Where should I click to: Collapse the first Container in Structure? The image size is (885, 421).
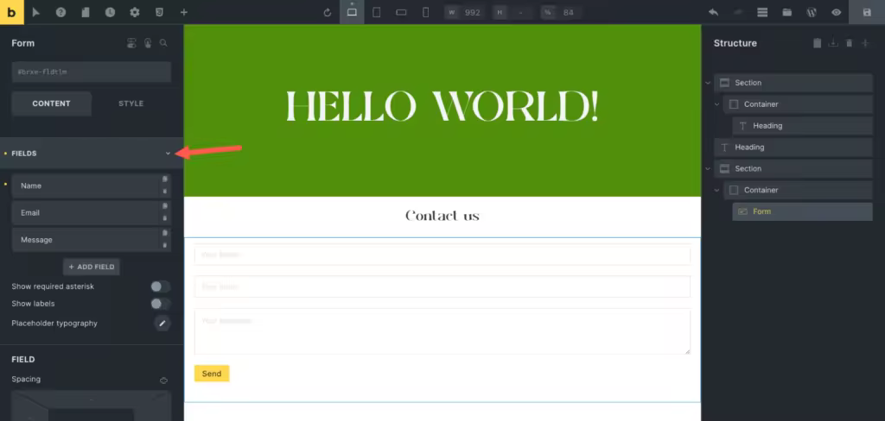pyautogui.click(x=716, y=104)
